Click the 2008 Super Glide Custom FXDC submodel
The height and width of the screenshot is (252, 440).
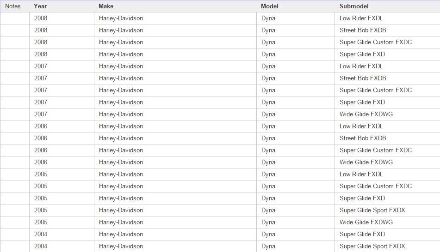376,42
